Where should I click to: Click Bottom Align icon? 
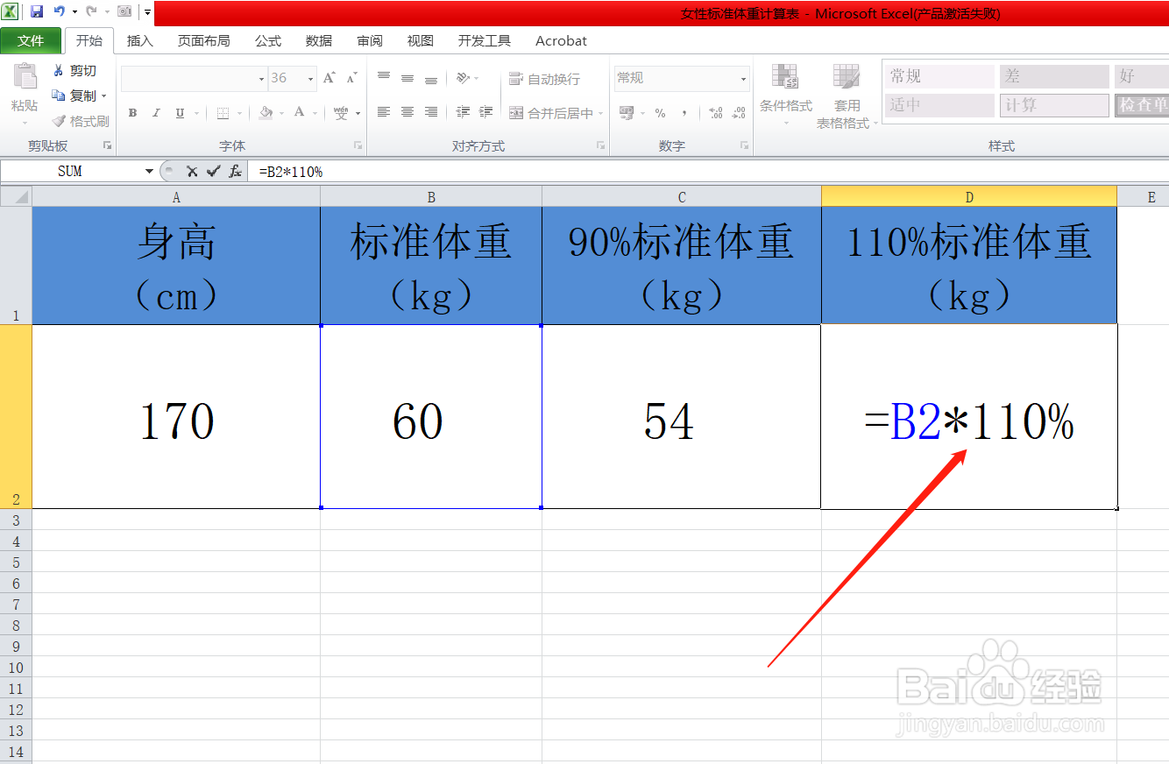click(x=431, y=78)
